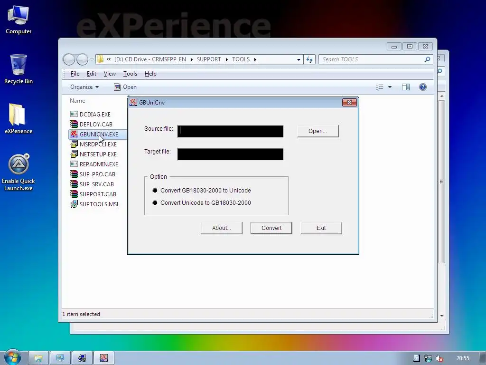Open the Tools menu
486x365 pixels.
[130, 74]
